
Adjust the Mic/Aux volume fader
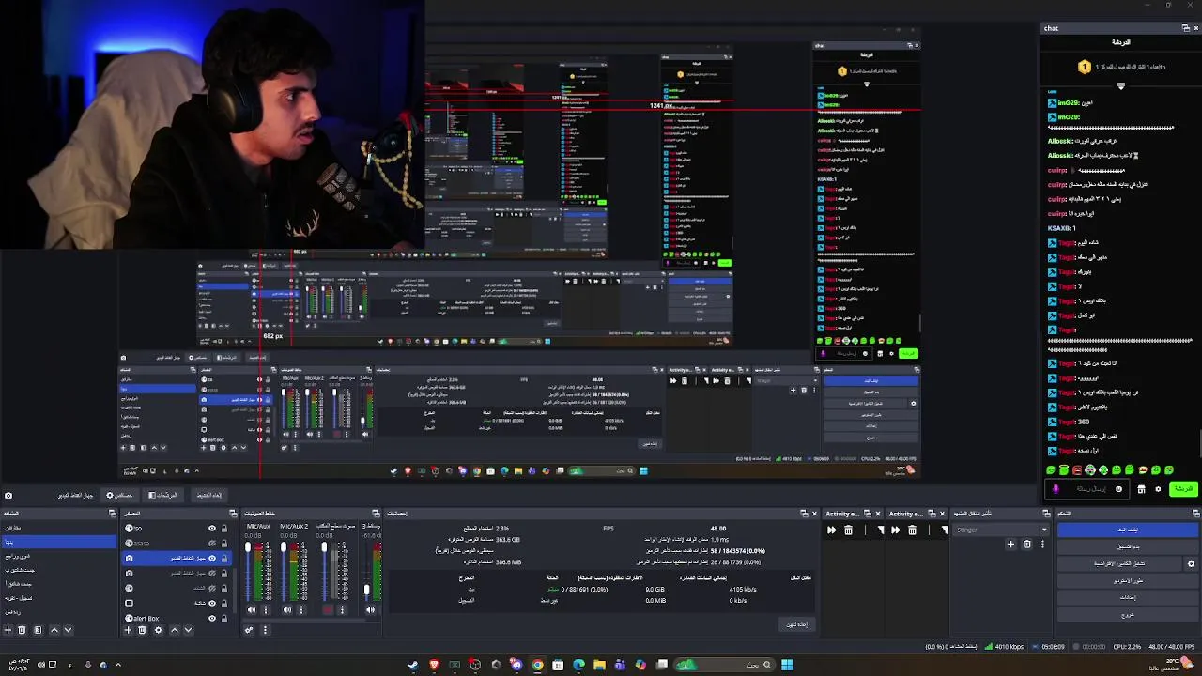[248, 546]
